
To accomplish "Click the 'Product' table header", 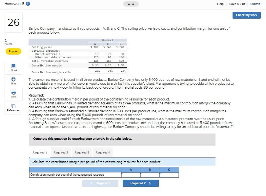I will (108, 40).
